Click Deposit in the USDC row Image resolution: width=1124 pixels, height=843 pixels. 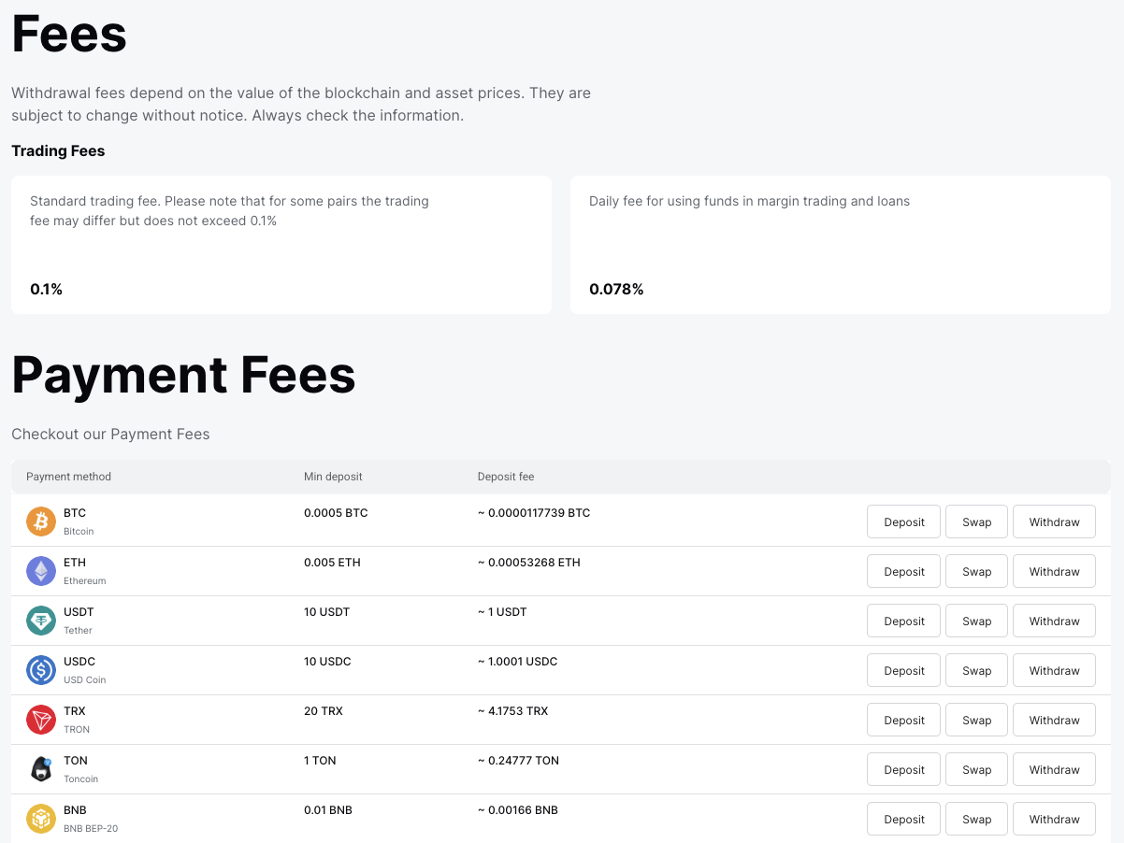click(903, 670)
